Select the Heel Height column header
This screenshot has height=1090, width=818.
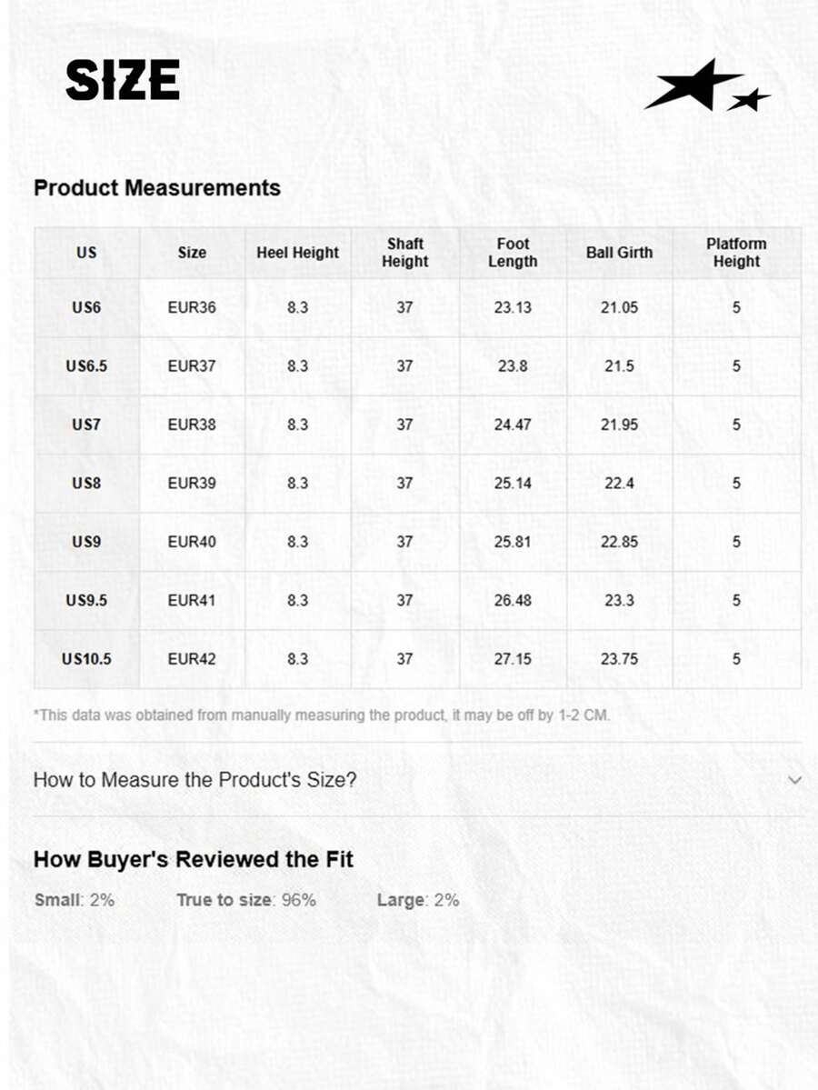[297, 253]
